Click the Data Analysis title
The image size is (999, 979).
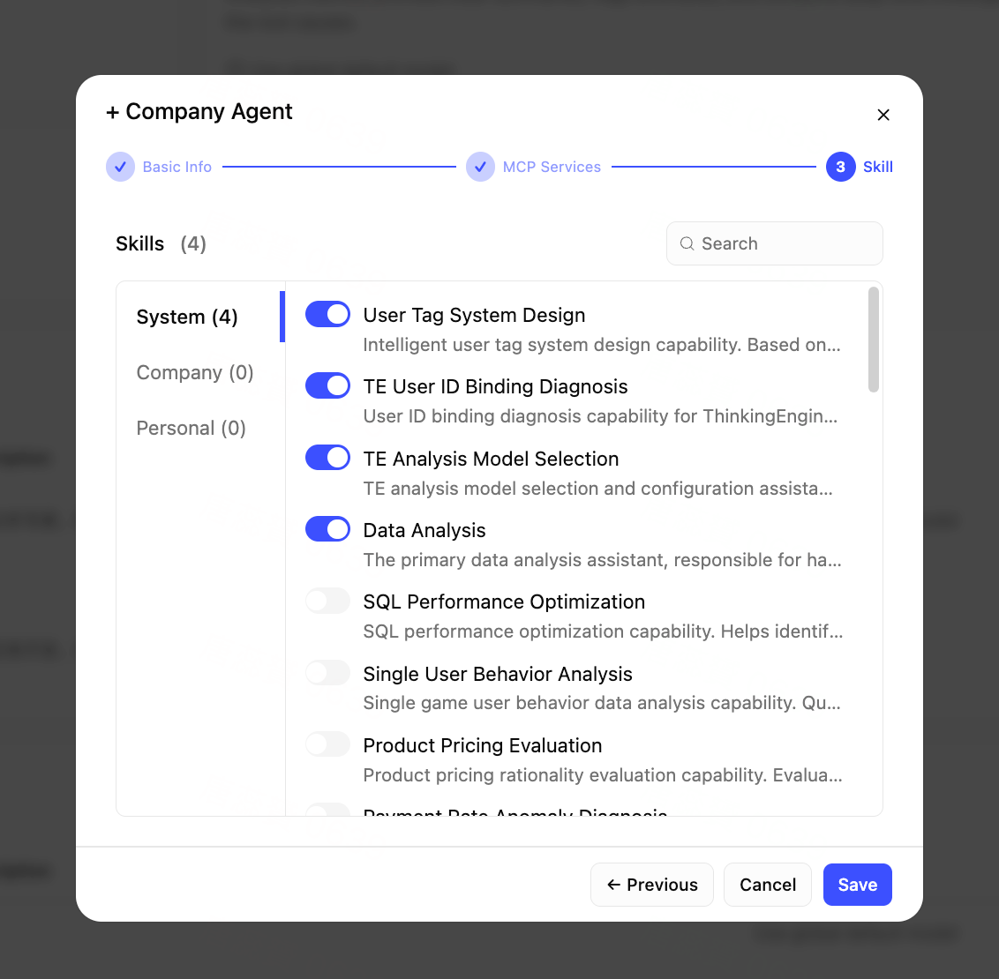(424, 530)
